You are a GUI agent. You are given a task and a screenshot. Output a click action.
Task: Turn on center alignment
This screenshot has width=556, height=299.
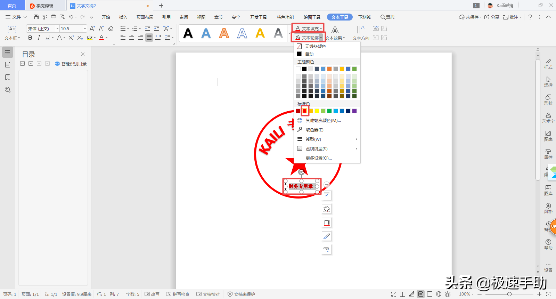132,38
